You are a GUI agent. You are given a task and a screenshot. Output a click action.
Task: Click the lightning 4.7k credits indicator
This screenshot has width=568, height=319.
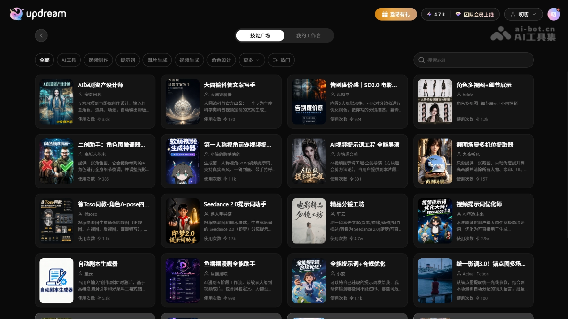[x=435, y=14]
